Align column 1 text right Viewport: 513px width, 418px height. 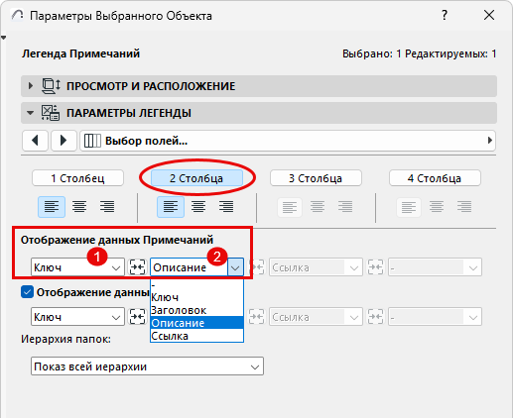[107, 207]
